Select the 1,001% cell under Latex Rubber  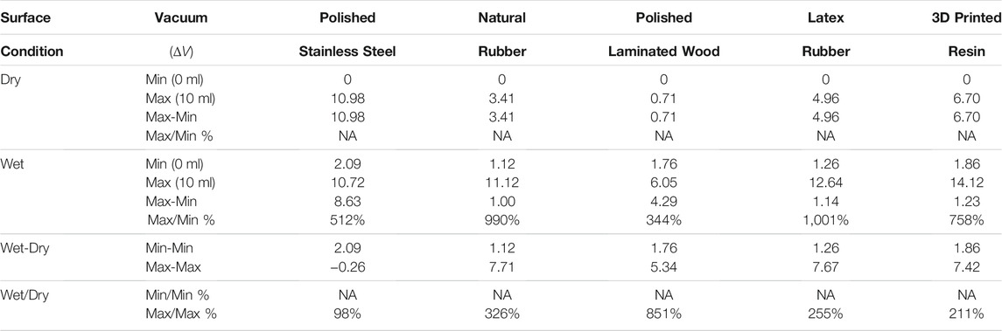click(825, 221)
